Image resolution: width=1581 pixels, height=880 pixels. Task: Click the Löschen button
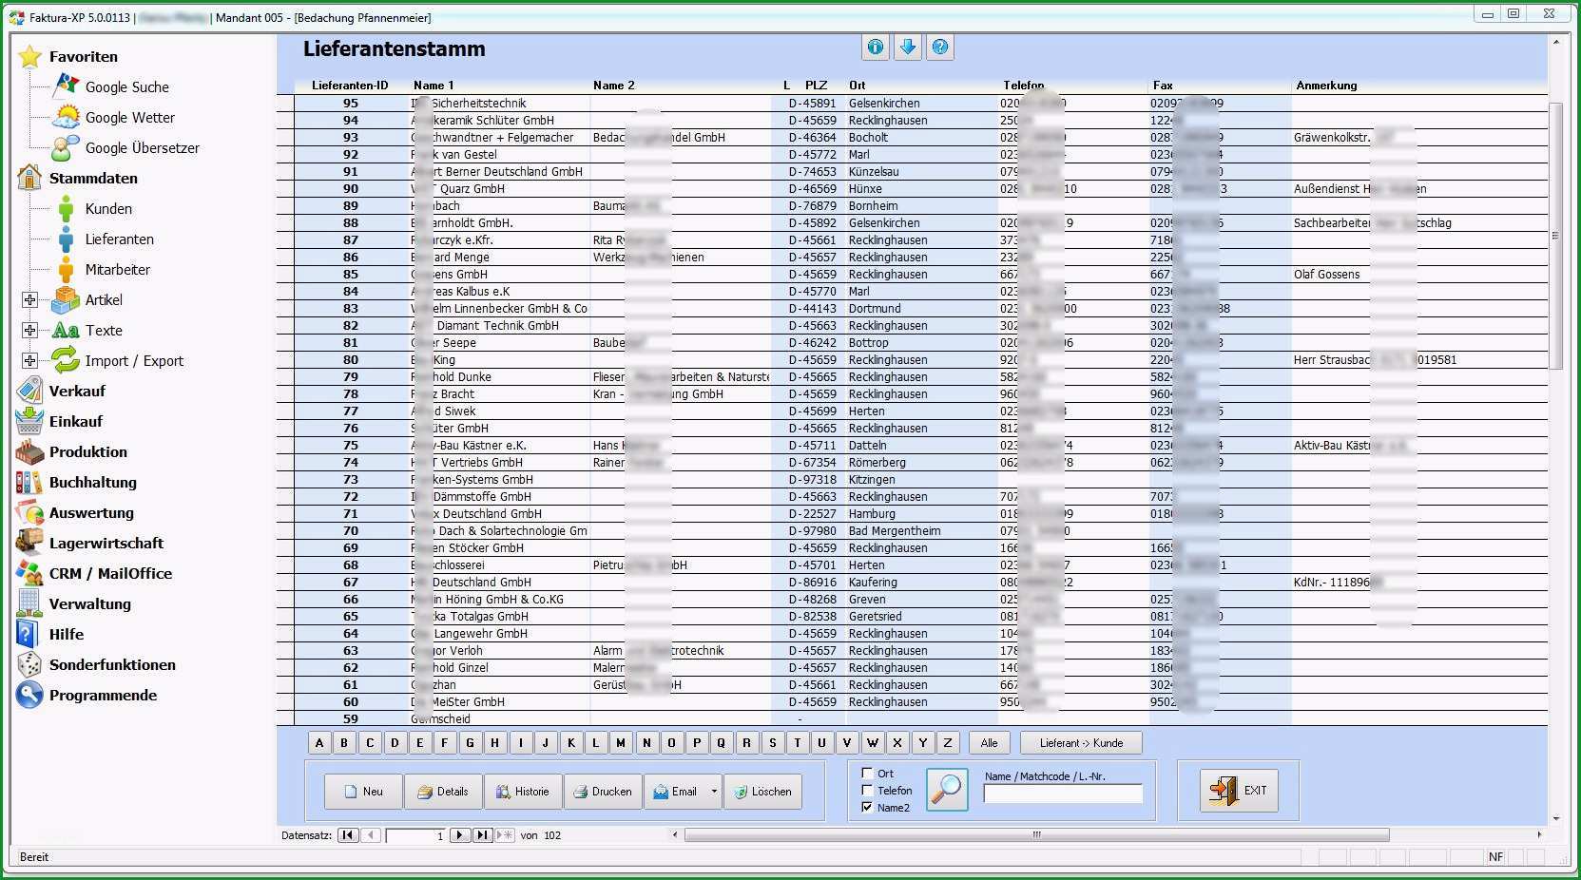(x=763, y=791)
